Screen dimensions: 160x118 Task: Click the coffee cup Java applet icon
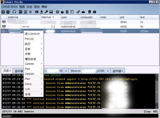tap(62, 12)
